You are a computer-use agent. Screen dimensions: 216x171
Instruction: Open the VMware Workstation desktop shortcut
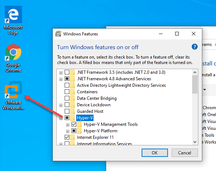pos(13,95)
